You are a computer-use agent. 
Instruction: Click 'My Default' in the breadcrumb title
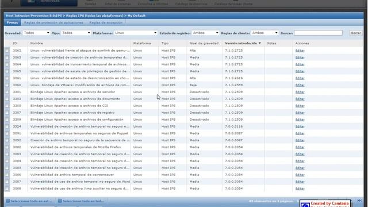(x=136, y=16)
